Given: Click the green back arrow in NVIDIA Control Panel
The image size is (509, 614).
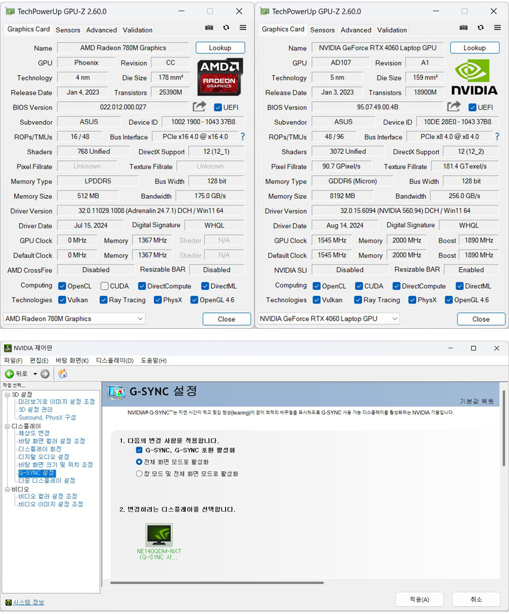Looking at the screenshot, I should tap(9, 374).
